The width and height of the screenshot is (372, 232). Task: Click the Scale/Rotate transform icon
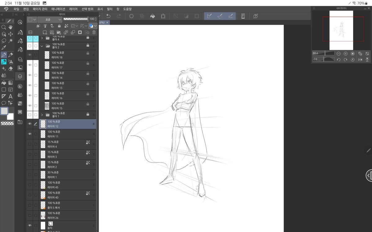[x=163, y=16]
